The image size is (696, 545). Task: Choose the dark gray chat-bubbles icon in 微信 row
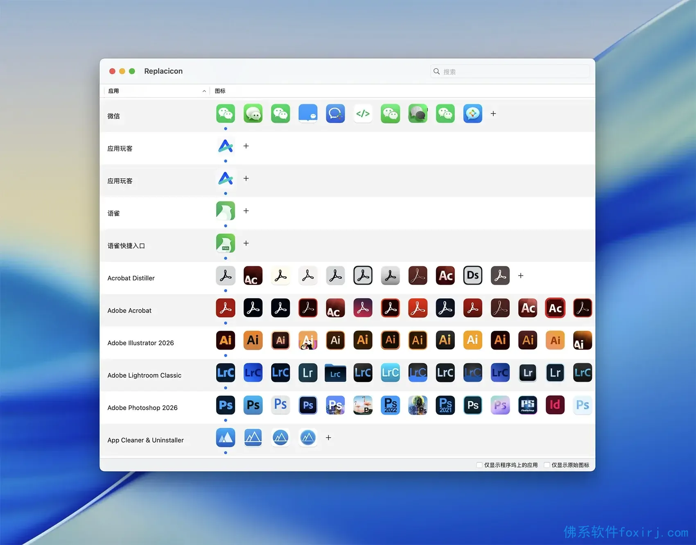click(x=418, y=114)
